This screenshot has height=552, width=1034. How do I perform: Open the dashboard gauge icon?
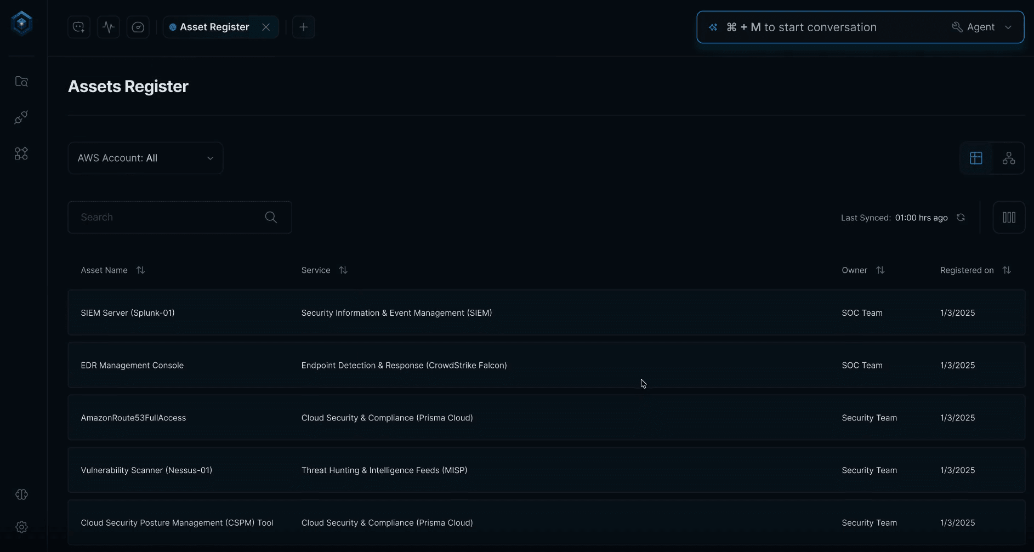click(138, 27)
